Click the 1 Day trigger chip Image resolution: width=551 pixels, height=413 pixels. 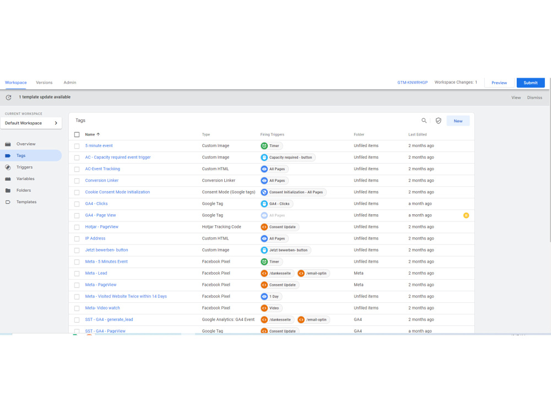tap(271, 296)
